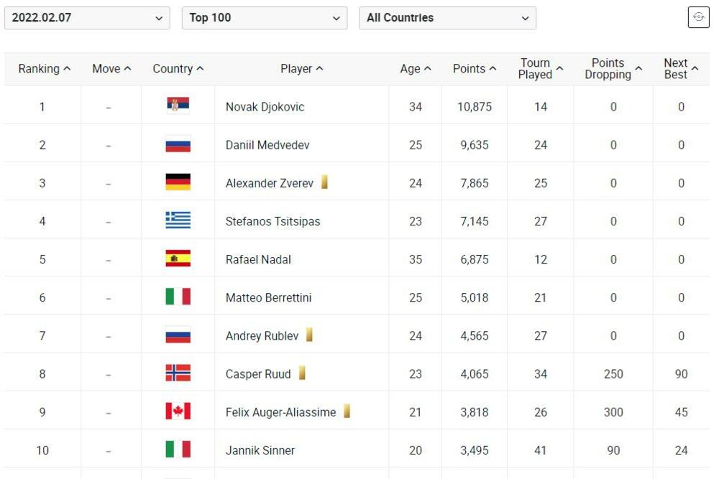The height and width of the screenshot is (479, 719).
Task: Click the Canadian flag next to Auger-Aliassime
Action: click(177, 411)
